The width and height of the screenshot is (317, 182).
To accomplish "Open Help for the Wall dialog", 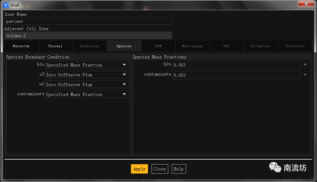I will click(x=179, y=169).
